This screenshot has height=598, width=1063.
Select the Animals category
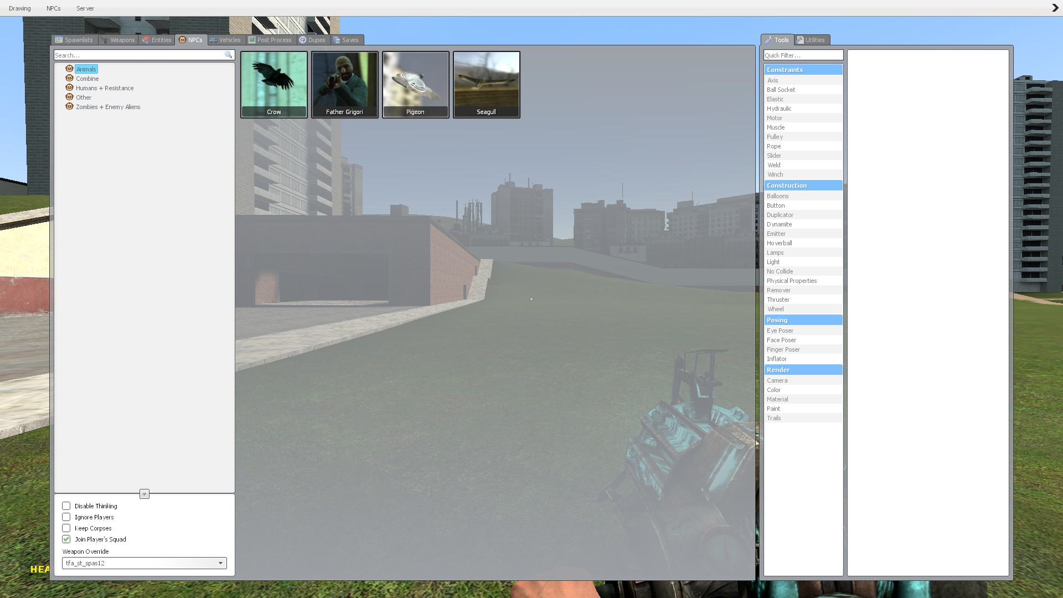click(86, 69)
